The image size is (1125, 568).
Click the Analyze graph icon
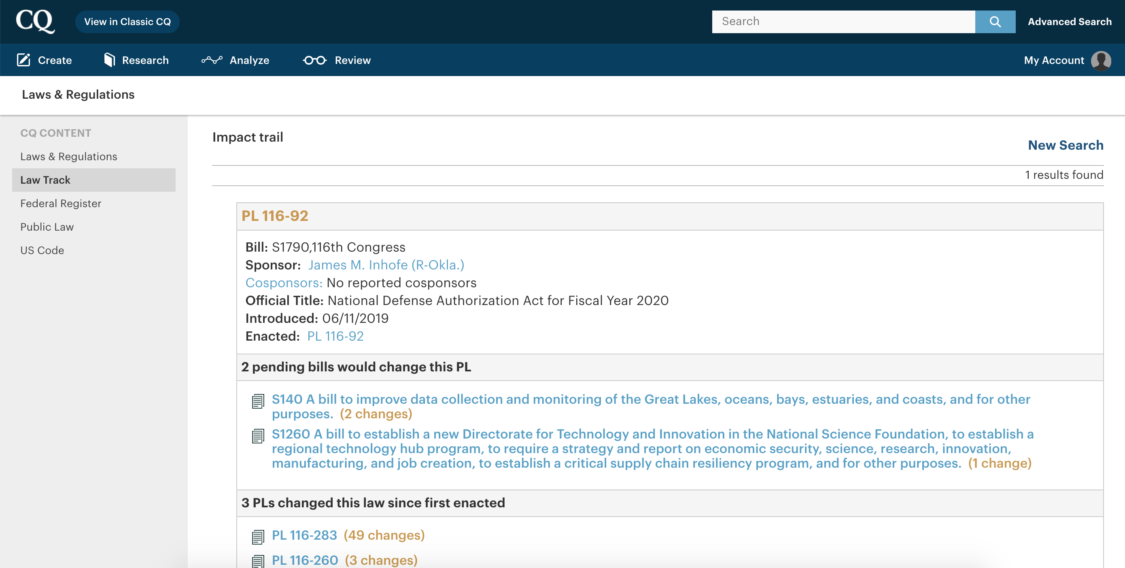pyautogui.click(x=212, y=60)
